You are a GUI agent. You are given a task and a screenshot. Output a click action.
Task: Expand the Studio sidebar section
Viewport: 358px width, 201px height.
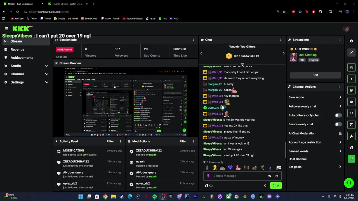pyautogui.click(x=26, y=66)
